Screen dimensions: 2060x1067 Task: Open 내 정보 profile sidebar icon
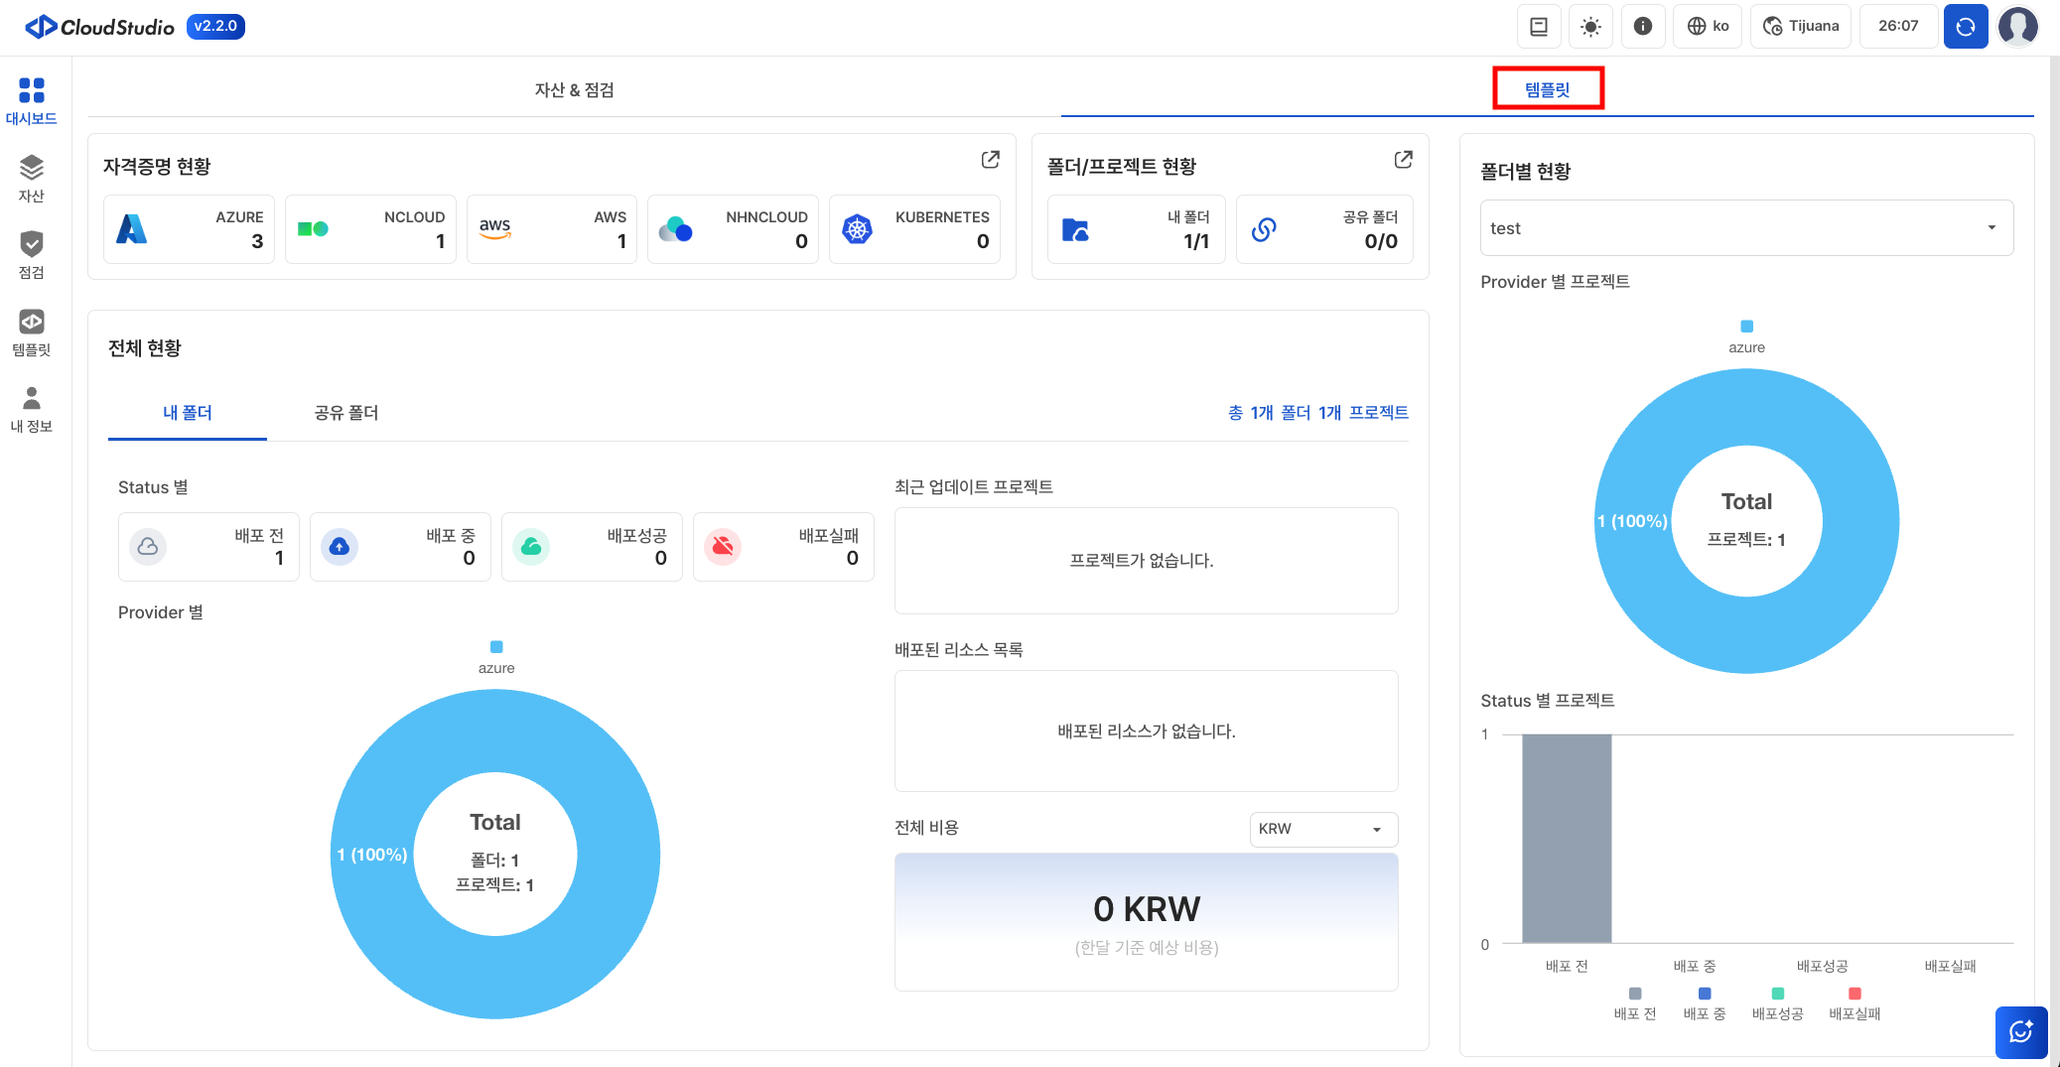31,409
